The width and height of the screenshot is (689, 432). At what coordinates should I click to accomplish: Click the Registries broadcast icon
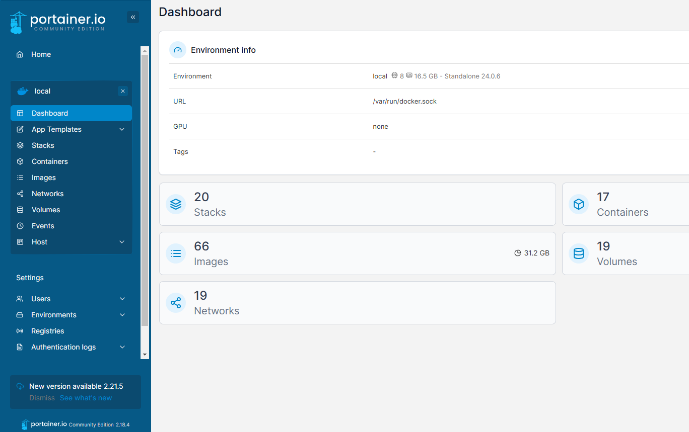(20, 331)
